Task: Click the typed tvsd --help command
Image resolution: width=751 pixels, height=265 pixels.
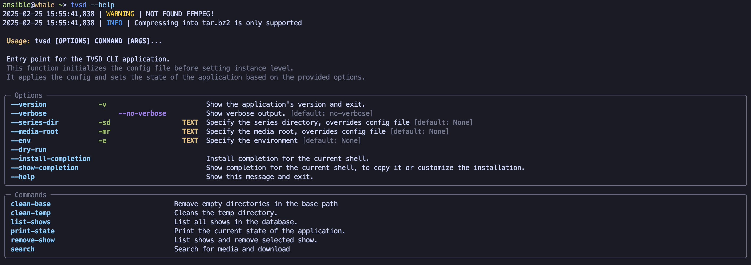Action: click(93, 5)
